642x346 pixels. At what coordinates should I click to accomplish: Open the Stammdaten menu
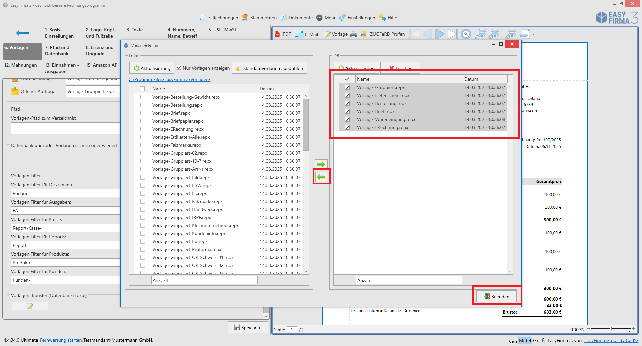tap(259, 18)
